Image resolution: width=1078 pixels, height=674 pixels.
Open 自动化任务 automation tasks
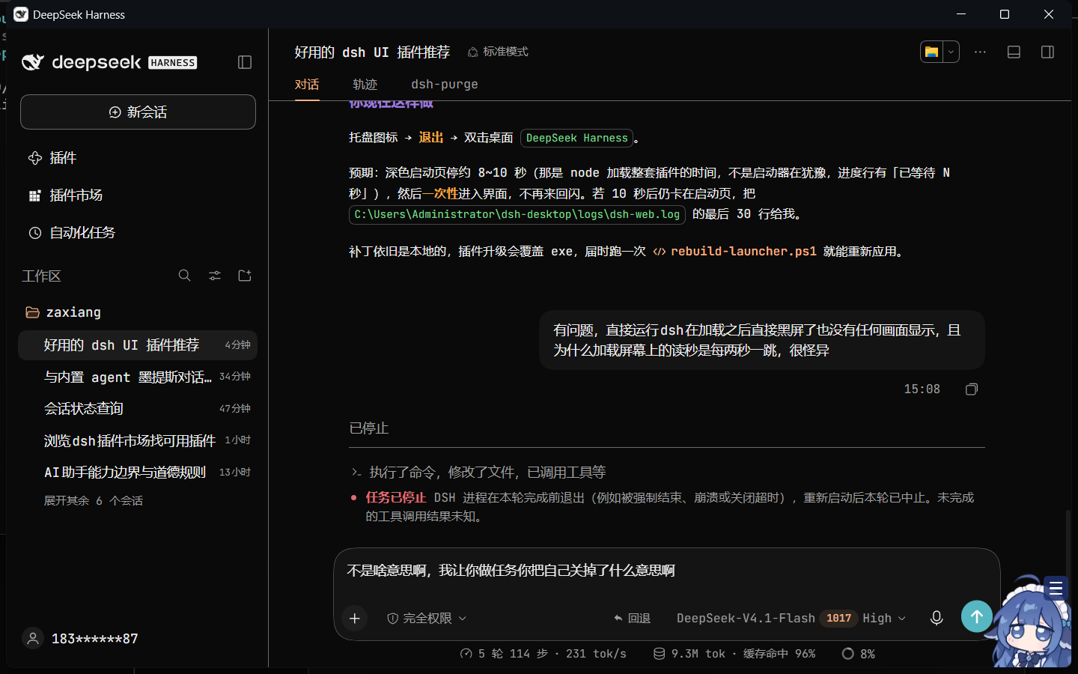coord(138,233)
